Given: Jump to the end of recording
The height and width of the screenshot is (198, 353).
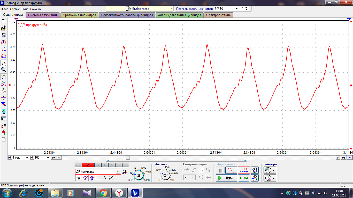Looking at the screenshot, I should tap(343, 158).
